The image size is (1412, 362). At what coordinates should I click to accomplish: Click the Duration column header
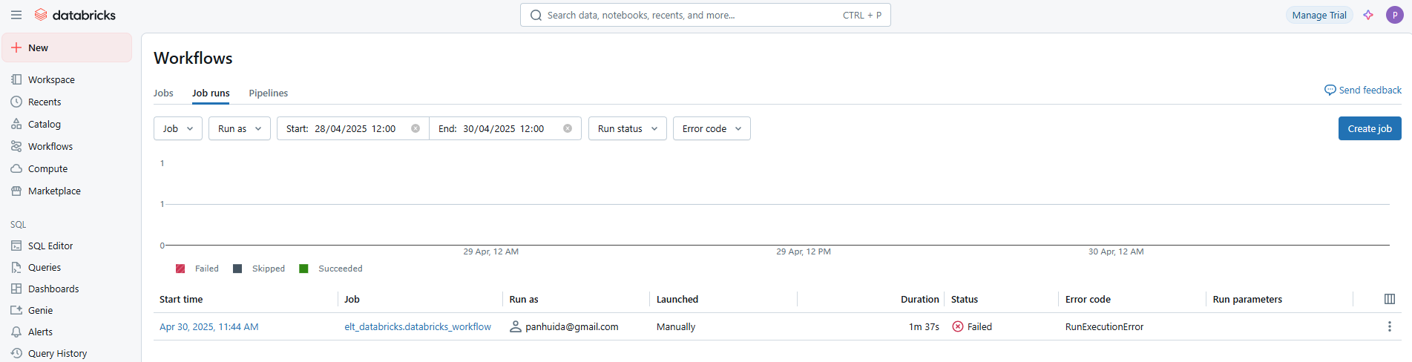(x=920, y=299)
